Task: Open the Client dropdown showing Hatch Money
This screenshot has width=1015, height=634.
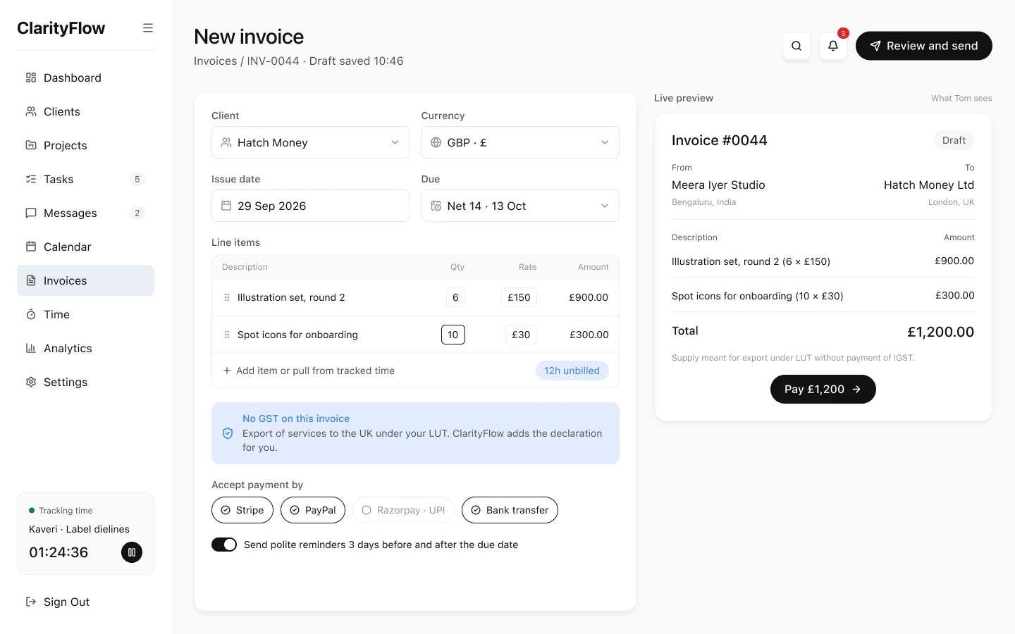Action: [310, 142]
